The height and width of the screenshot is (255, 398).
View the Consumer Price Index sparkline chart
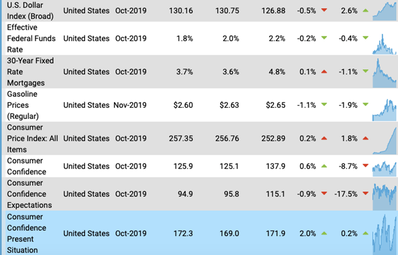384,141
